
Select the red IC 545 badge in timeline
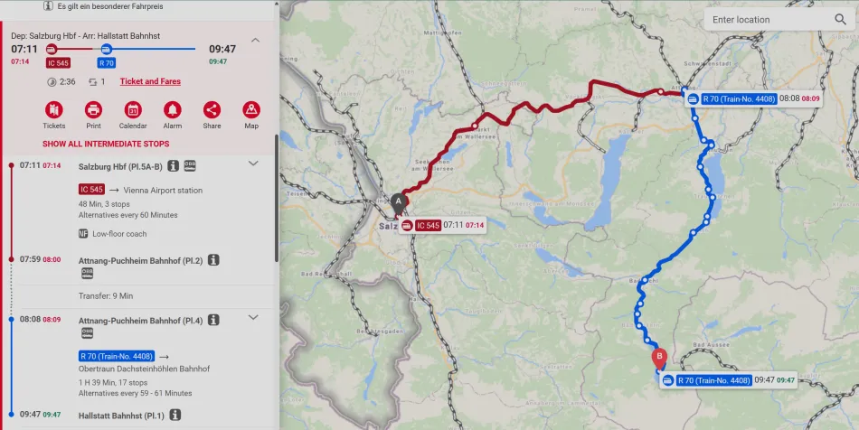58,63
